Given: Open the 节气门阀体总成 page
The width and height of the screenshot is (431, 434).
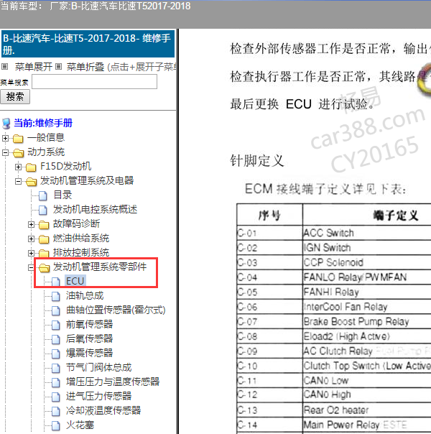Looking at the screenshot, I should point(98,368).
